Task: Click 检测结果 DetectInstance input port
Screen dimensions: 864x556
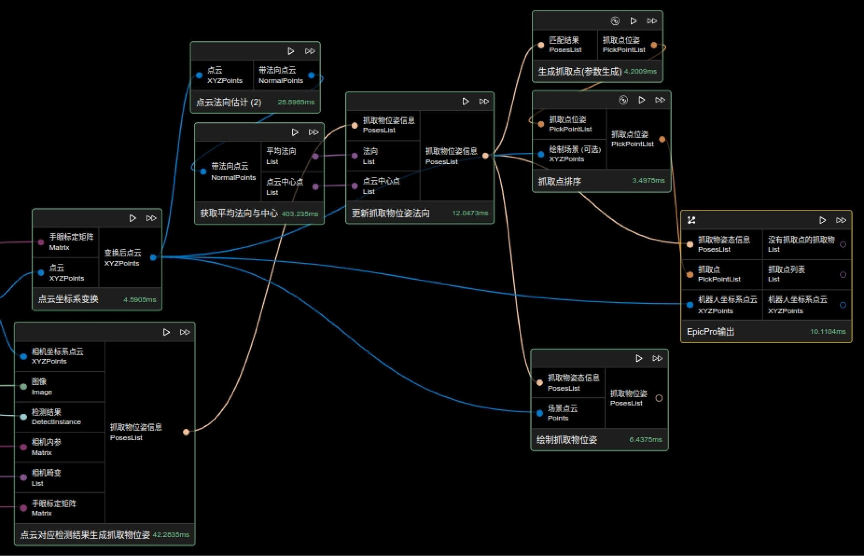Action: click(24, 417)
